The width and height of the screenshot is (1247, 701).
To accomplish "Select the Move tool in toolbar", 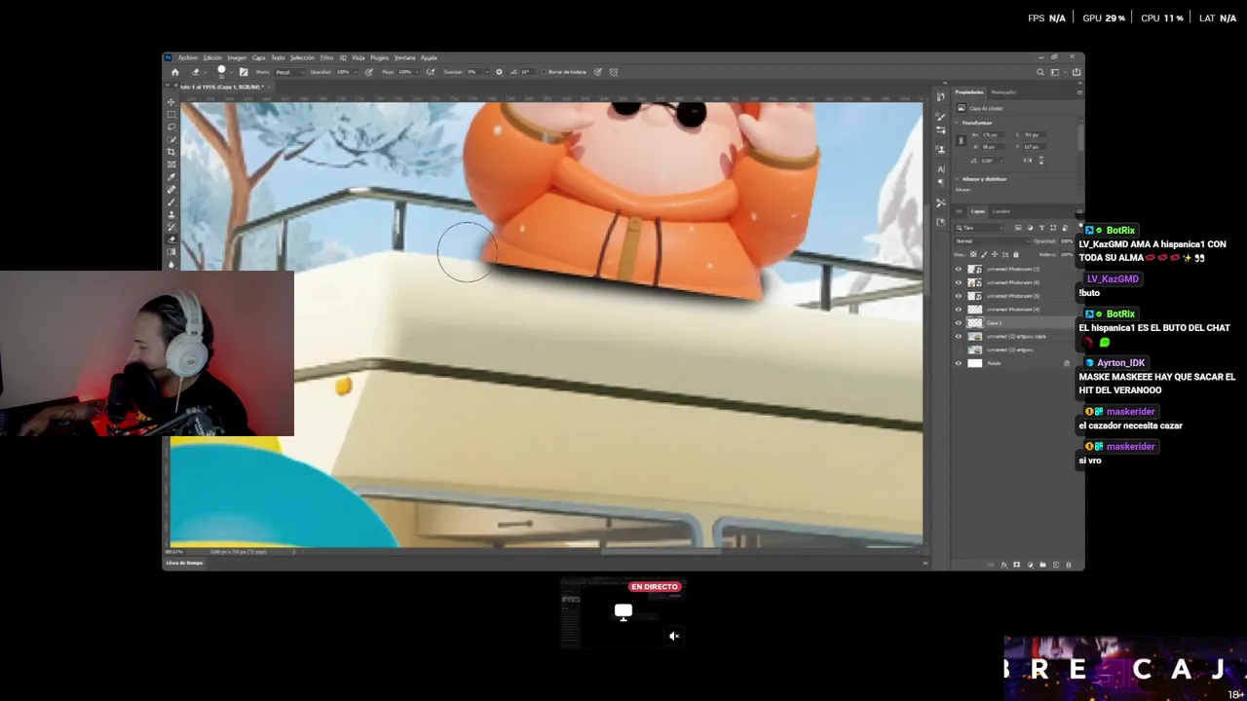I will (171, 101).
